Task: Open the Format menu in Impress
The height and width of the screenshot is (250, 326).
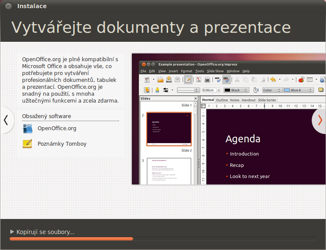Action: tap(186, 71)
